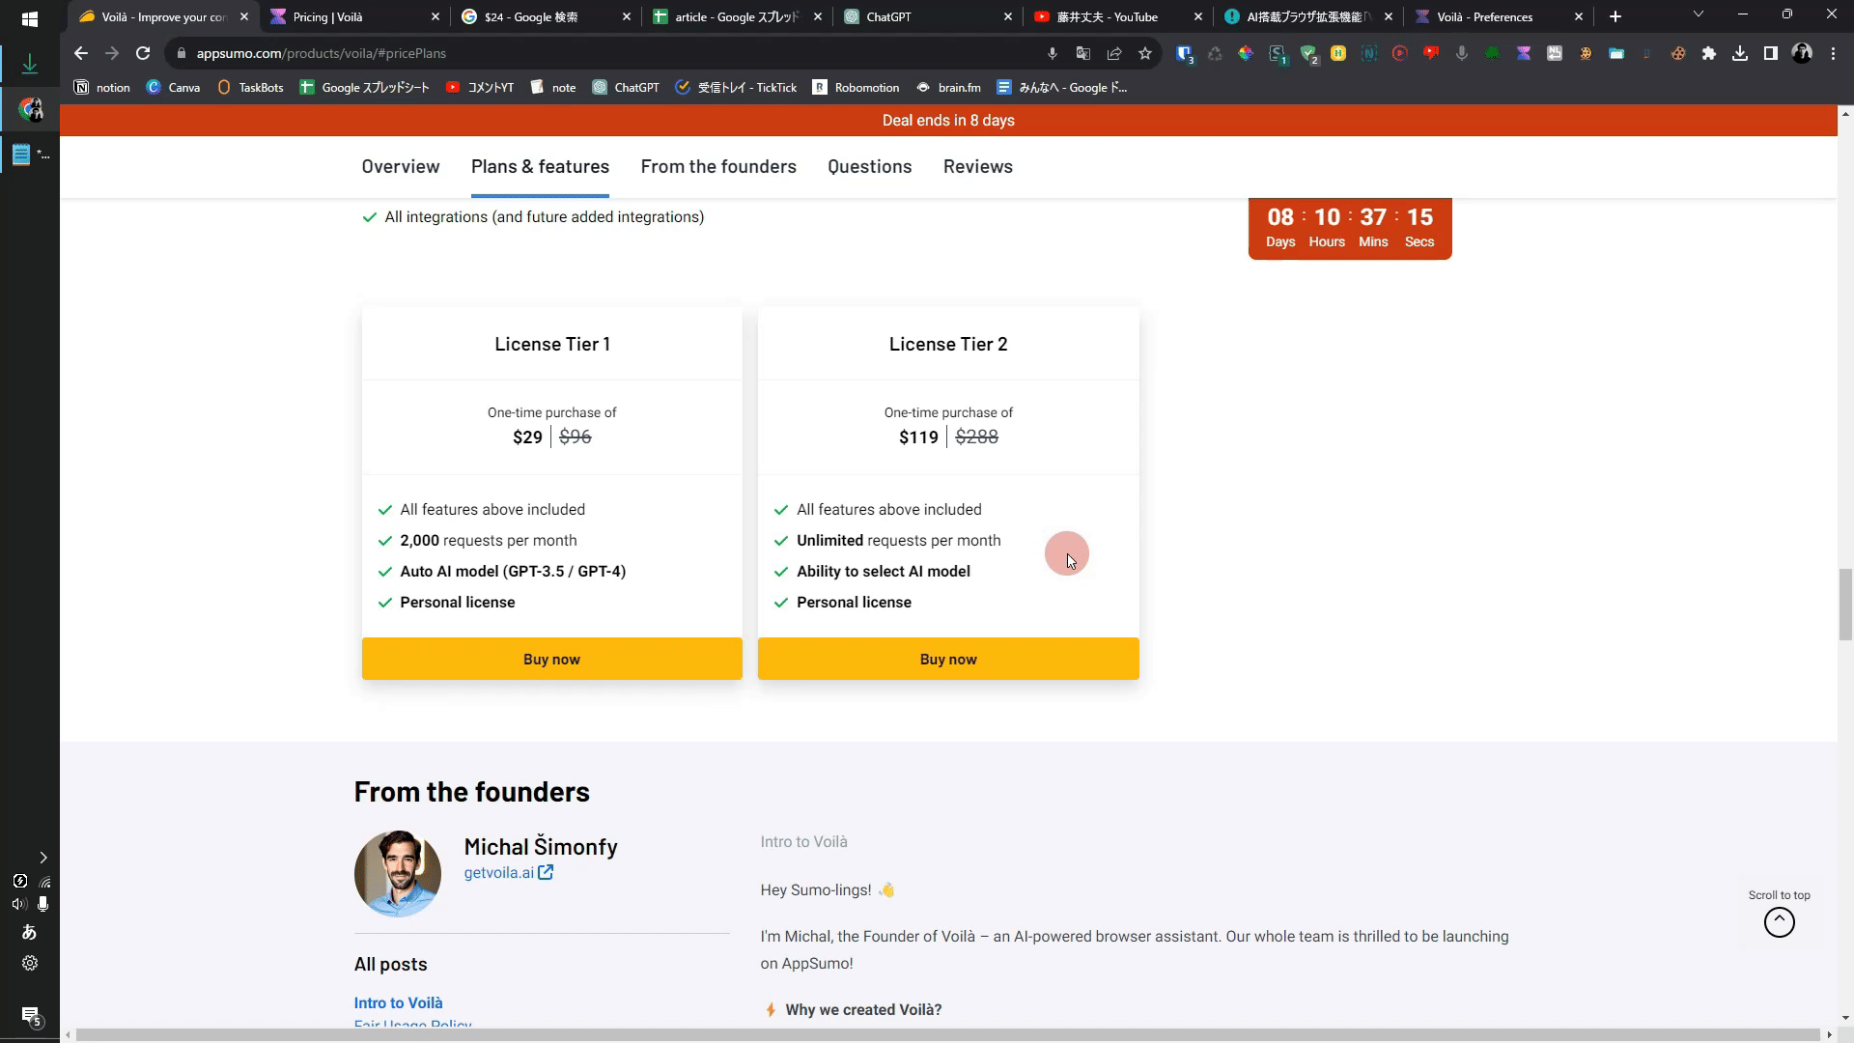Open the Chrome extensions puzzle icon
Image resolution: width=1854 pixels, height=1043 pixels.
point(1709,54)
